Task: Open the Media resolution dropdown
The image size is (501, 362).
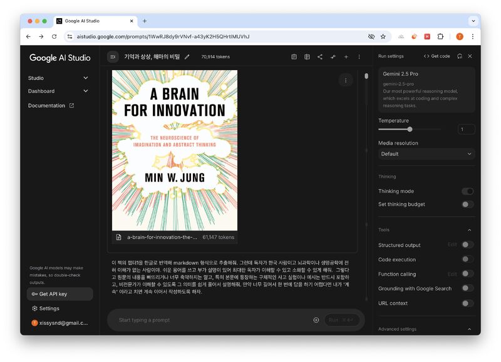Action: 426,153
